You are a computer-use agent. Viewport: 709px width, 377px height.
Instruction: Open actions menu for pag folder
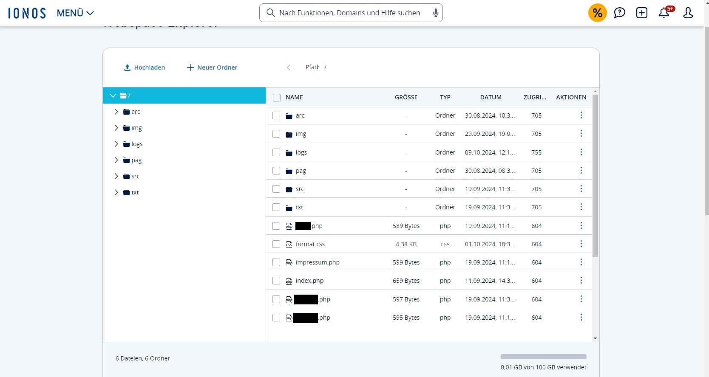[x=581, y=170]
